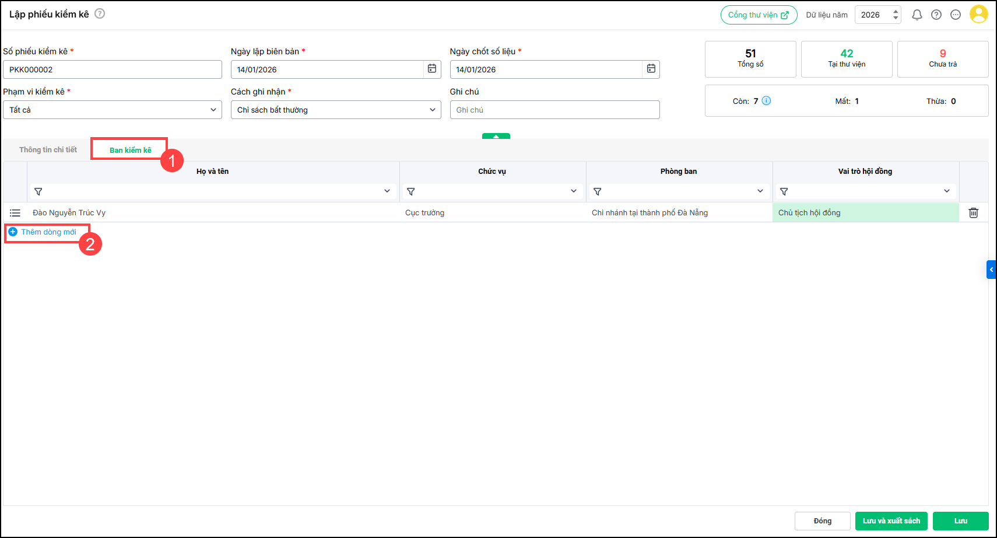Click the user avatar icon
Image resolution: width=997 pixels, height=538 pixels.
point(978,15)
